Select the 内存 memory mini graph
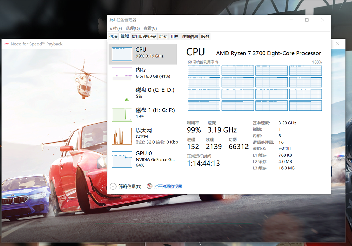 click(x=122, y=74)
